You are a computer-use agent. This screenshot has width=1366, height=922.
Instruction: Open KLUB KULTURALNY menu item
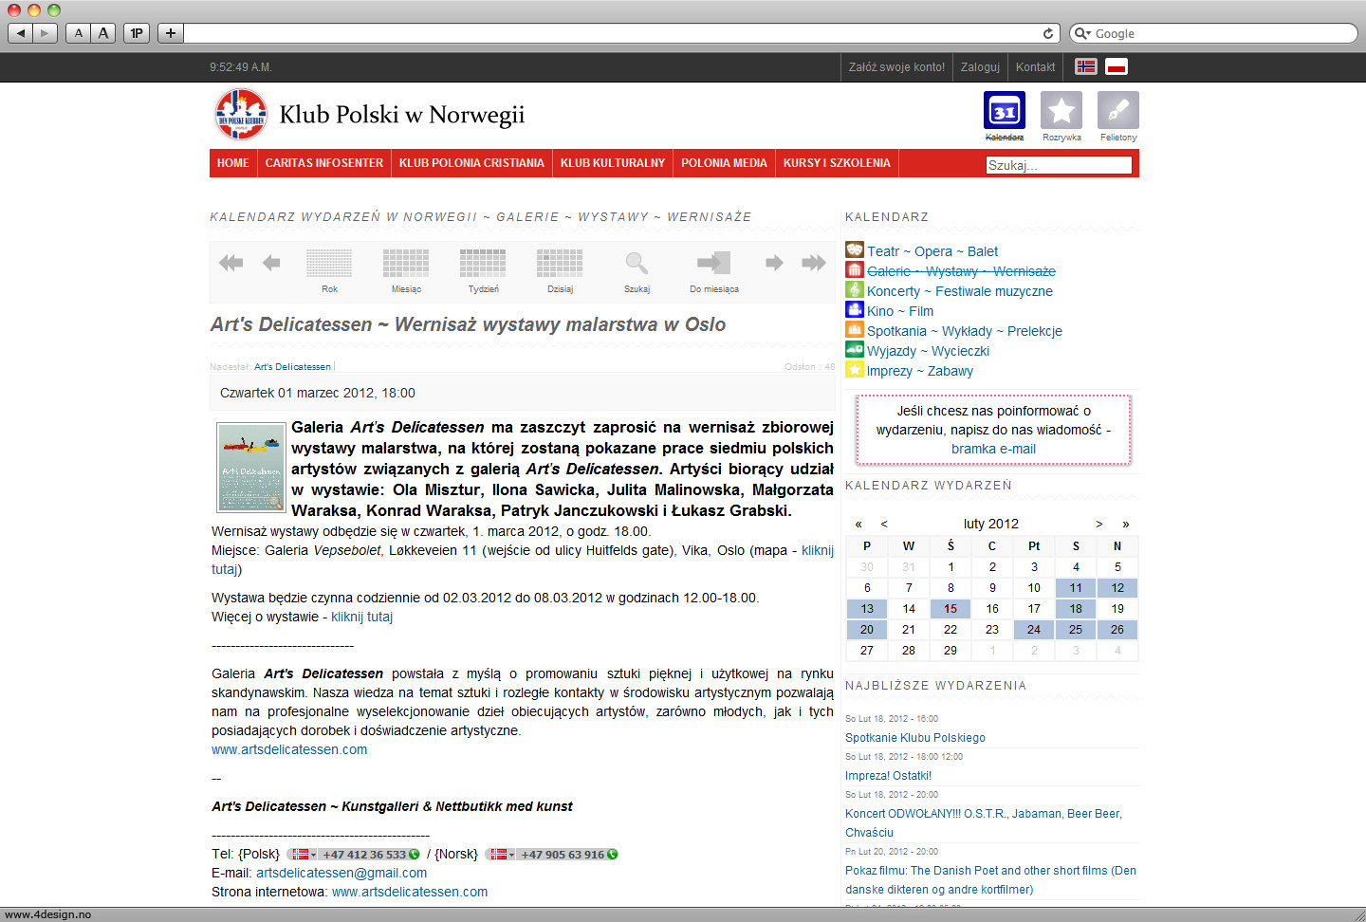point(613,163)
